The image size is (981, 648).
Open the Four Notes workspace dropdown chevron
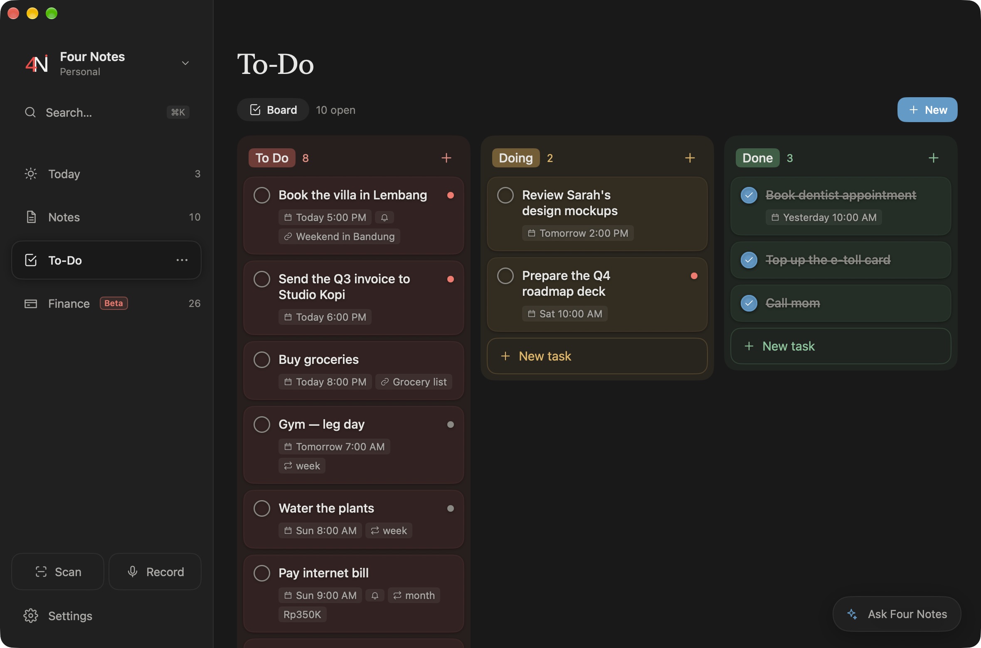tap(185, 63)
